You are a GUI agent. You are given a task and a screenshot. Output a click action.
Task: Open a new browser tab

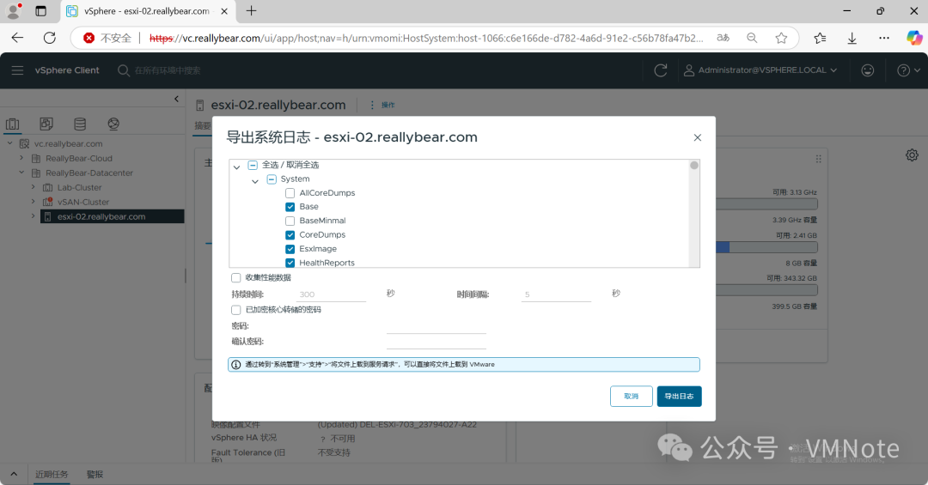(x=252, y=10)
